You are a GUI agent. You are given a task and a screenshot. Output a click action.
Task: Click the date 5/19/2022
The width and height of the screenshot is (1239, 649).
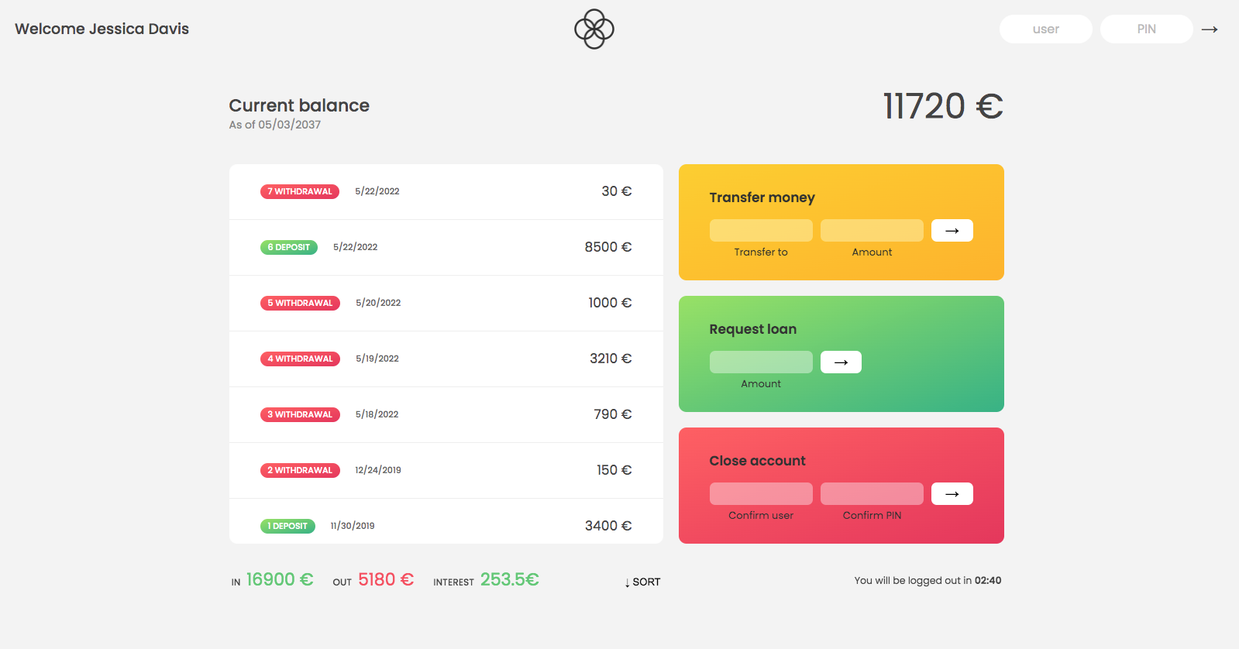click(377, 359)
